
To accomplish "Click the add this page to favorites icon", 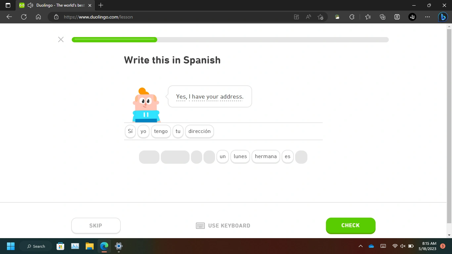I will 320,17.
